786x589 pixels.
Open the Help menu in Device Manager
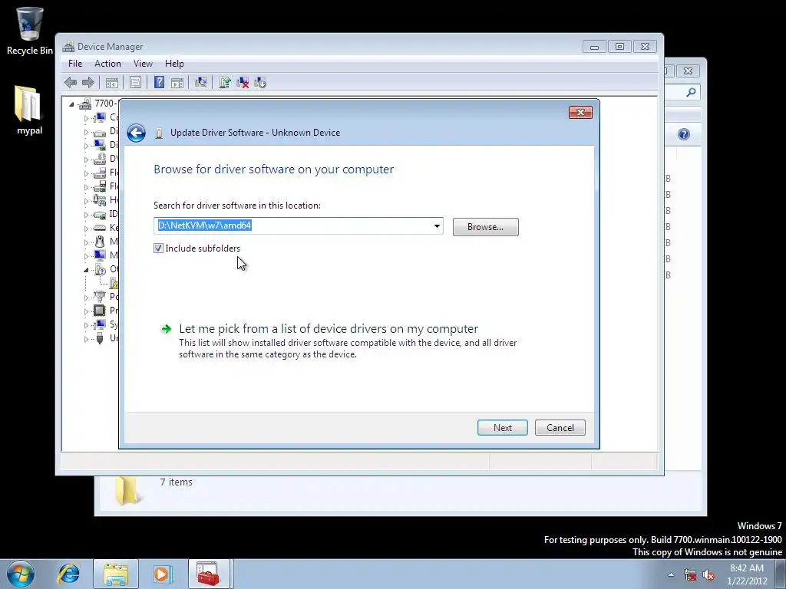pyautogui.click(x=174, y=64)
